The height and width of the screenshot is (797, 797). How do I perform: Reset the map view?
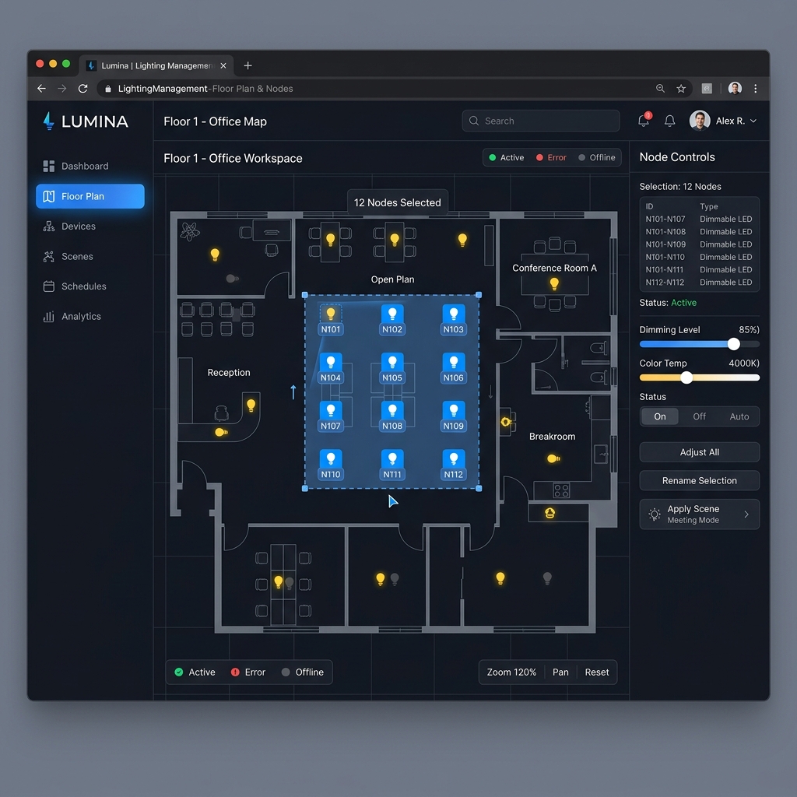(596, 672)
